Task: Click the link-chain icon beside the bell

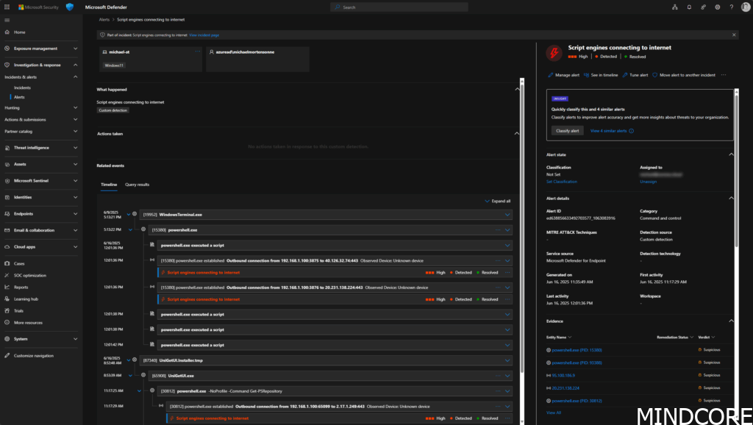Action: [x=703, y=7]
